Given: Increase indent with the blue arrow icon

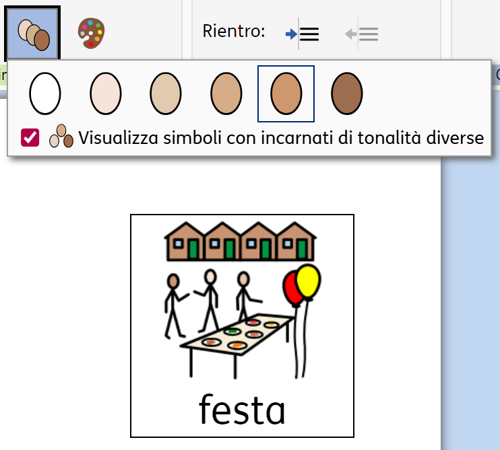Looking at the screenshot, I should [x=303, y=34].
